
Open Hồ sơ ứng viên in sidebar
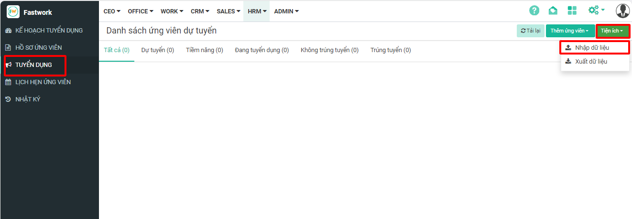pos(38,48)
